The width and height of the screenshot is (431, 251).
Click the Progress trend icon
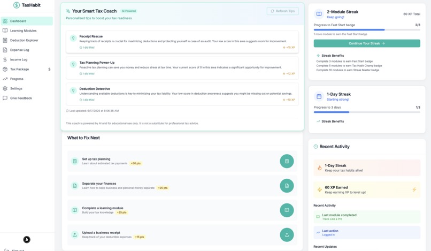pos(5,79)
